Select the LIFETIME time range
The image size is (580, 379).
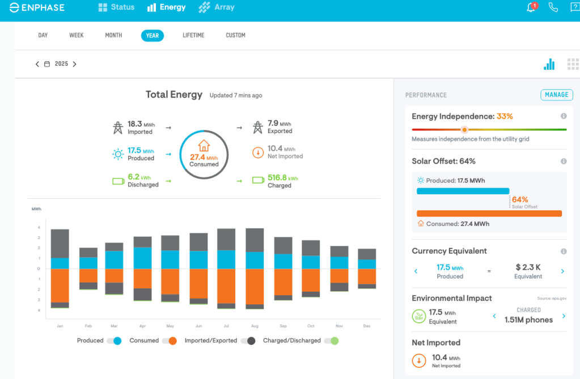click(x=193, y=35)
